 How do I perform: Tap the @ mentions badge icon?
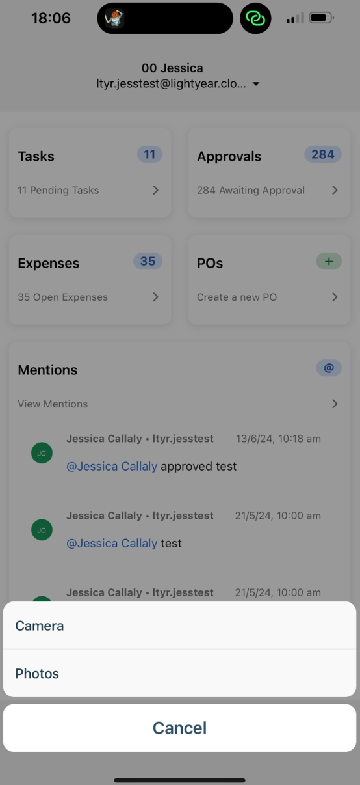pyautogui.click(x=329, y=368)
